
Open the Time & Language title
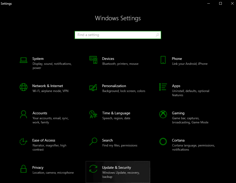coord(116,113)
